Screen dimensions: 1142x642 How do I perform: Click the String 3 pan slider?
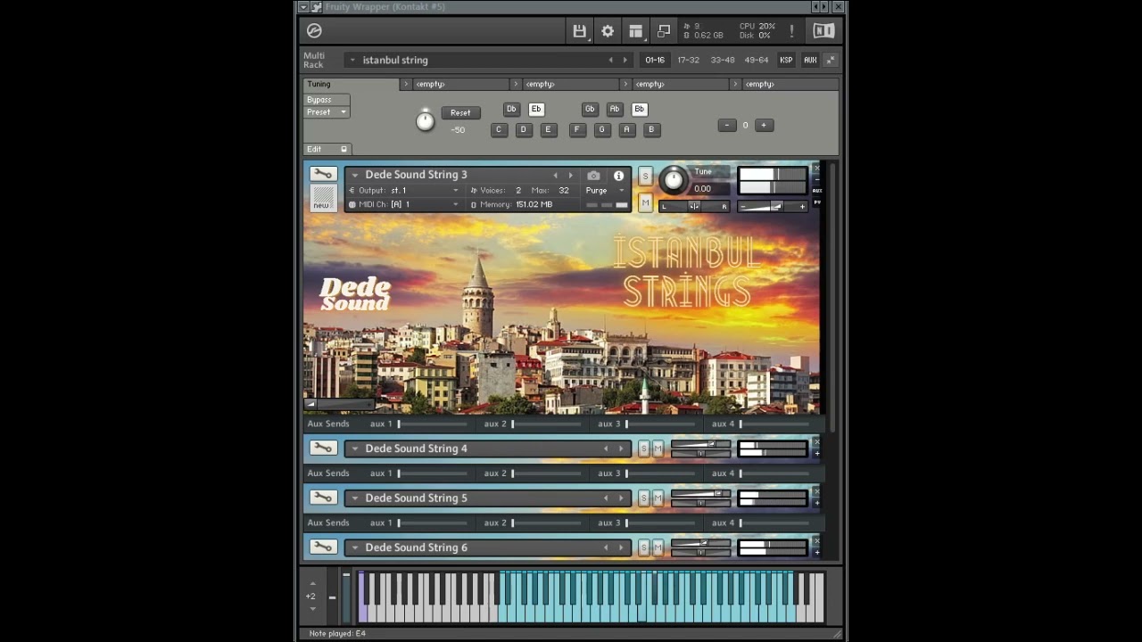(694, 207)
